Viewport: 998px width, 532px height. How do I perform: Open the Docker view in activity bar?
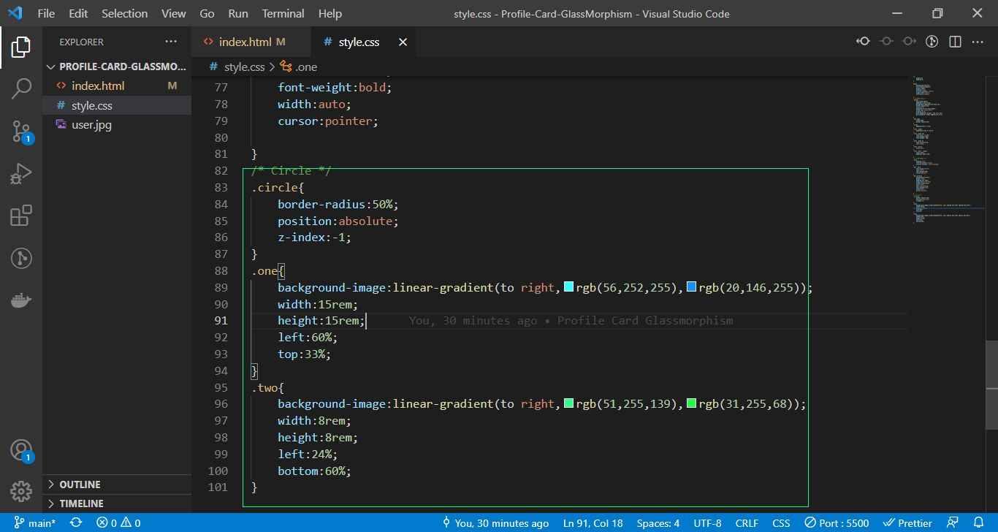[x=21, y=300]
